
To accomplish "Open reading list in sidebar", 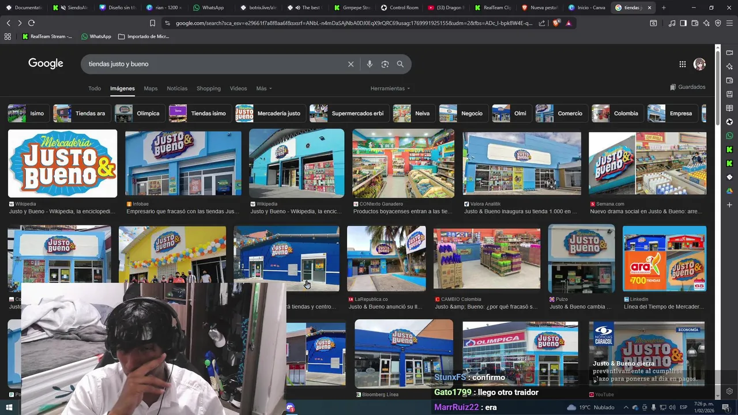I will (x=729, y=108).
